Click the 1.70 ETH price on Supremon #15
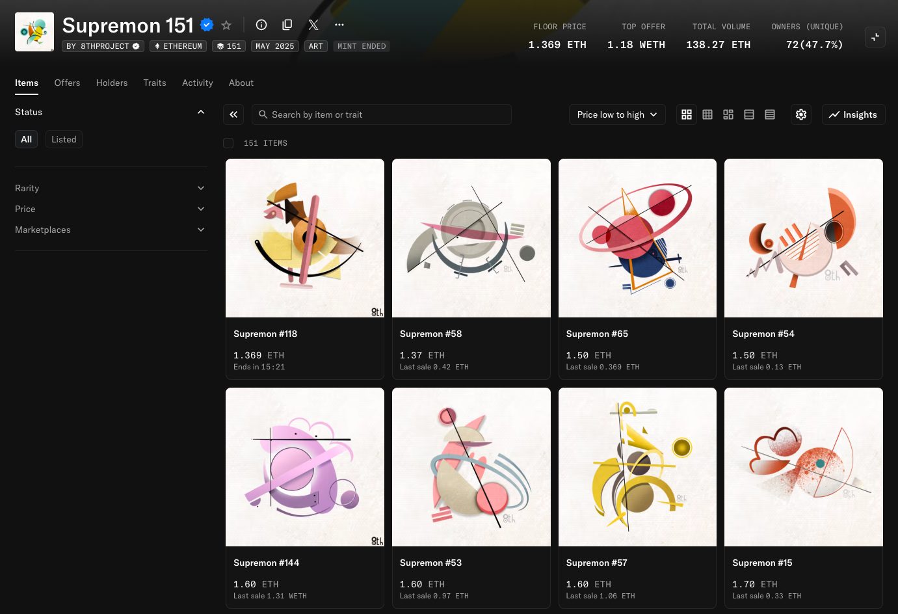The width and height of the screenshot is (898, 614). click(x=755, y=584)
